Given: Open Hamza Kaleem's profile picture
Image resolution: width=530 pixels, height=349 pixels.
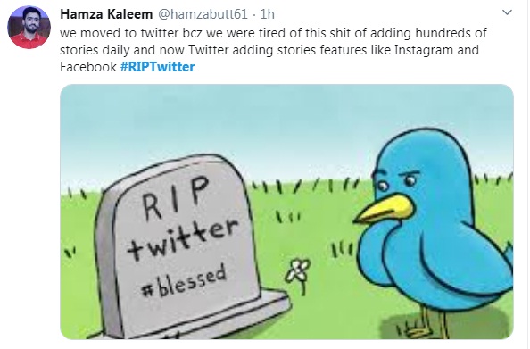Looking at the screenshot, I should tap(29, 27).
